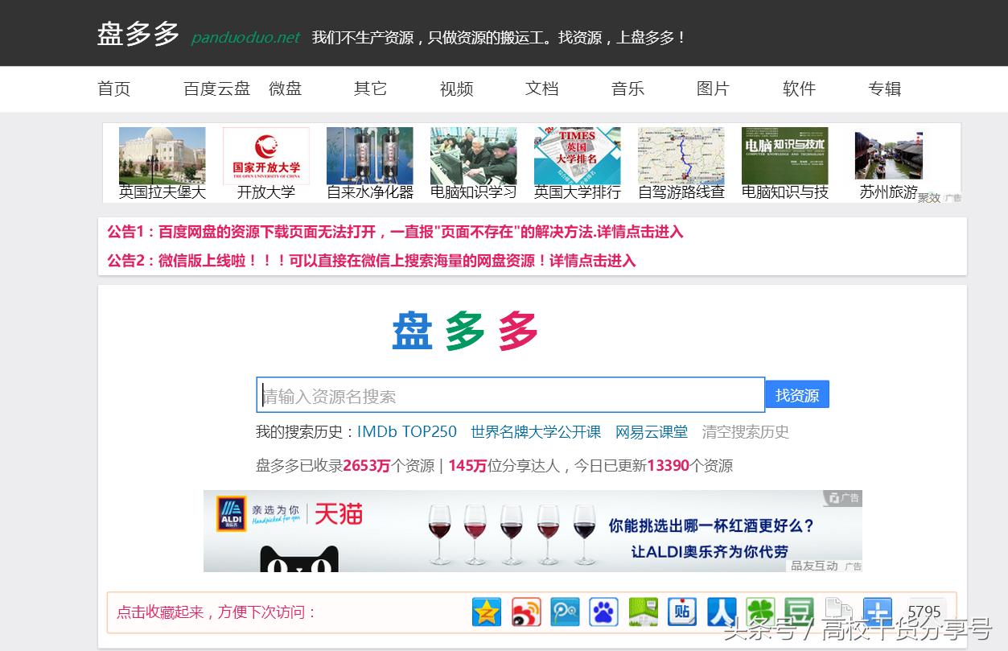Click inside the resource search input box
The width and height of the screenshot is (1008, 651).
click(x=507, y=393)
